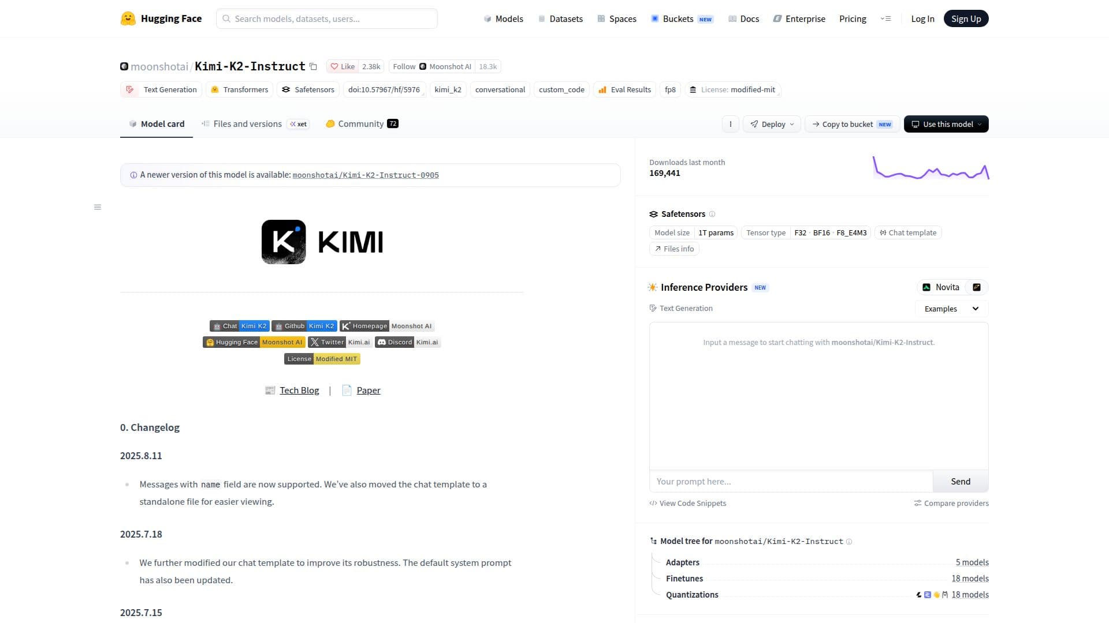Select the second inference provider icon
Screen dimensions: 1109x623
click(x=977, y=287)
